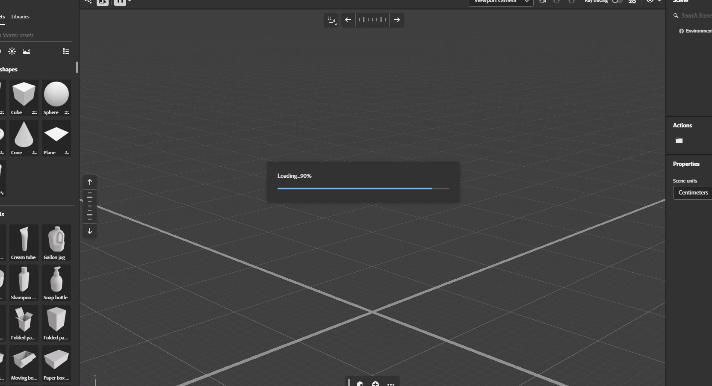
Task: Filter assets by images icon
Action: [x=27, y=51]
